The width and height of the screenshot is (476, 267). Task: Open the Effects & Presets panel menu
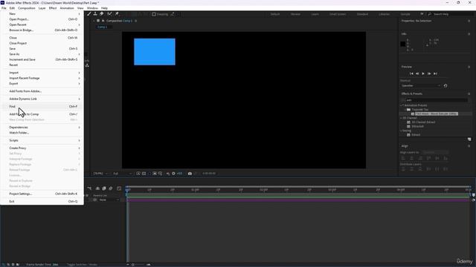click(469, 94)
